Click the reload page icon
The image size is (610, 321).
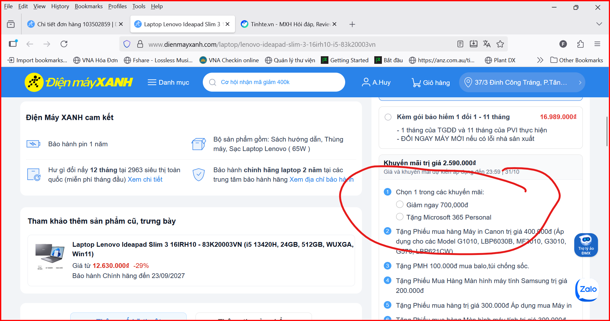click(x=64, y=44)
